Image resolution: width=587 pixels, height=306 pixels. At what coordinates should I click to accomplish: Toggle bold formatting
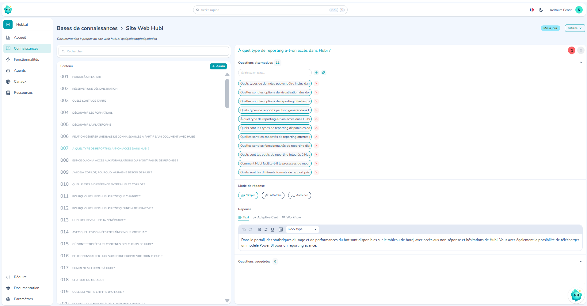259,229
